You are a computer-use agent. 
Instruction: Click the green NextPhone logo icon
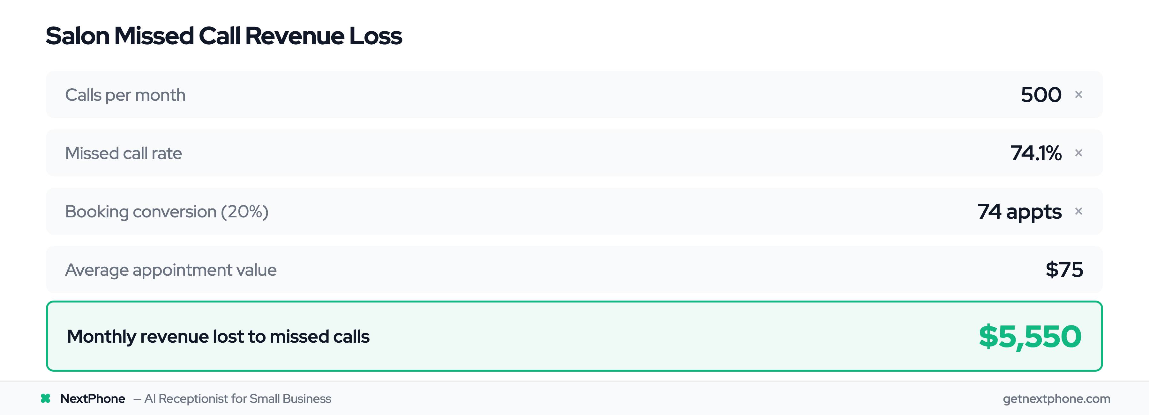pos(46,398)
